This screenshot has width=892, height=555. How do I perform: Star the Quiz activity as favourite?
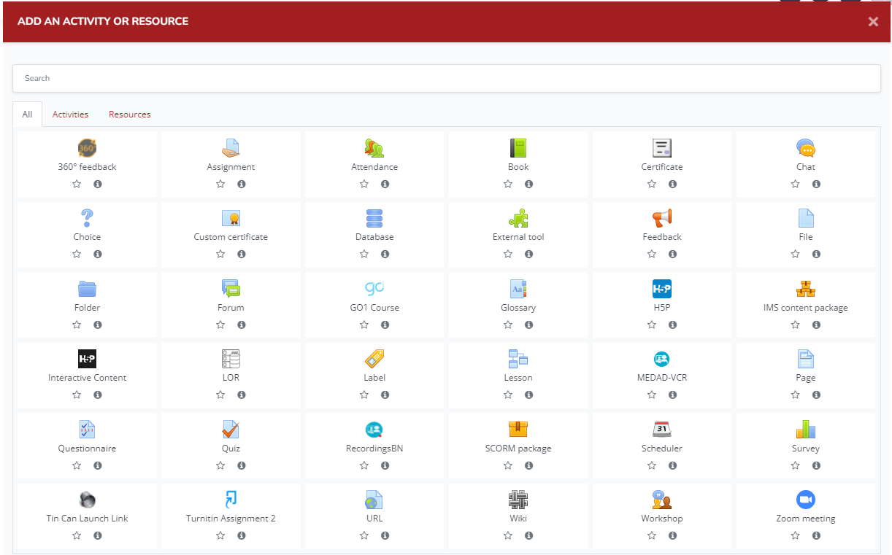[220, 465]
